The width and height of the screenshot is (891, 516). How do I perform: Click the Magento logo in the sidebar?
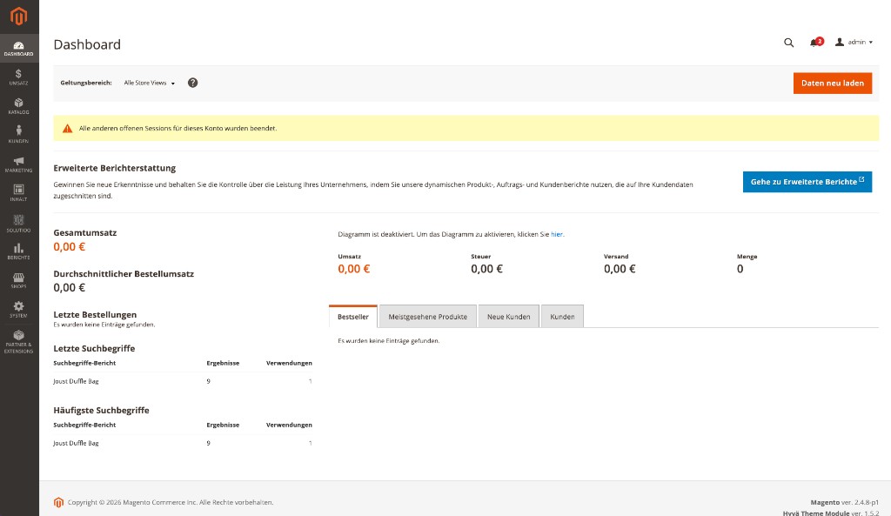coord(19,17)
